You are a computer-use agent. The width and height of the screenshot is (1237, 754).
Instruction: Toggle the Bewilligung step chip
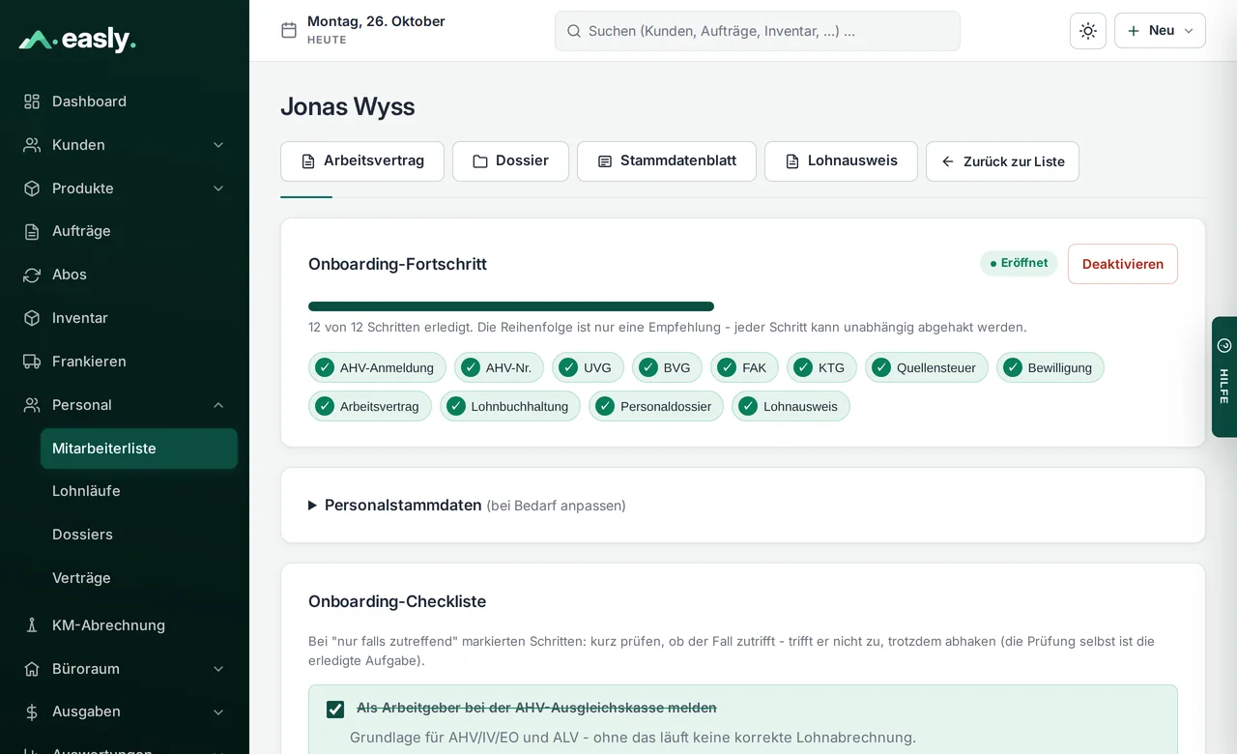tap(1050, 367)
